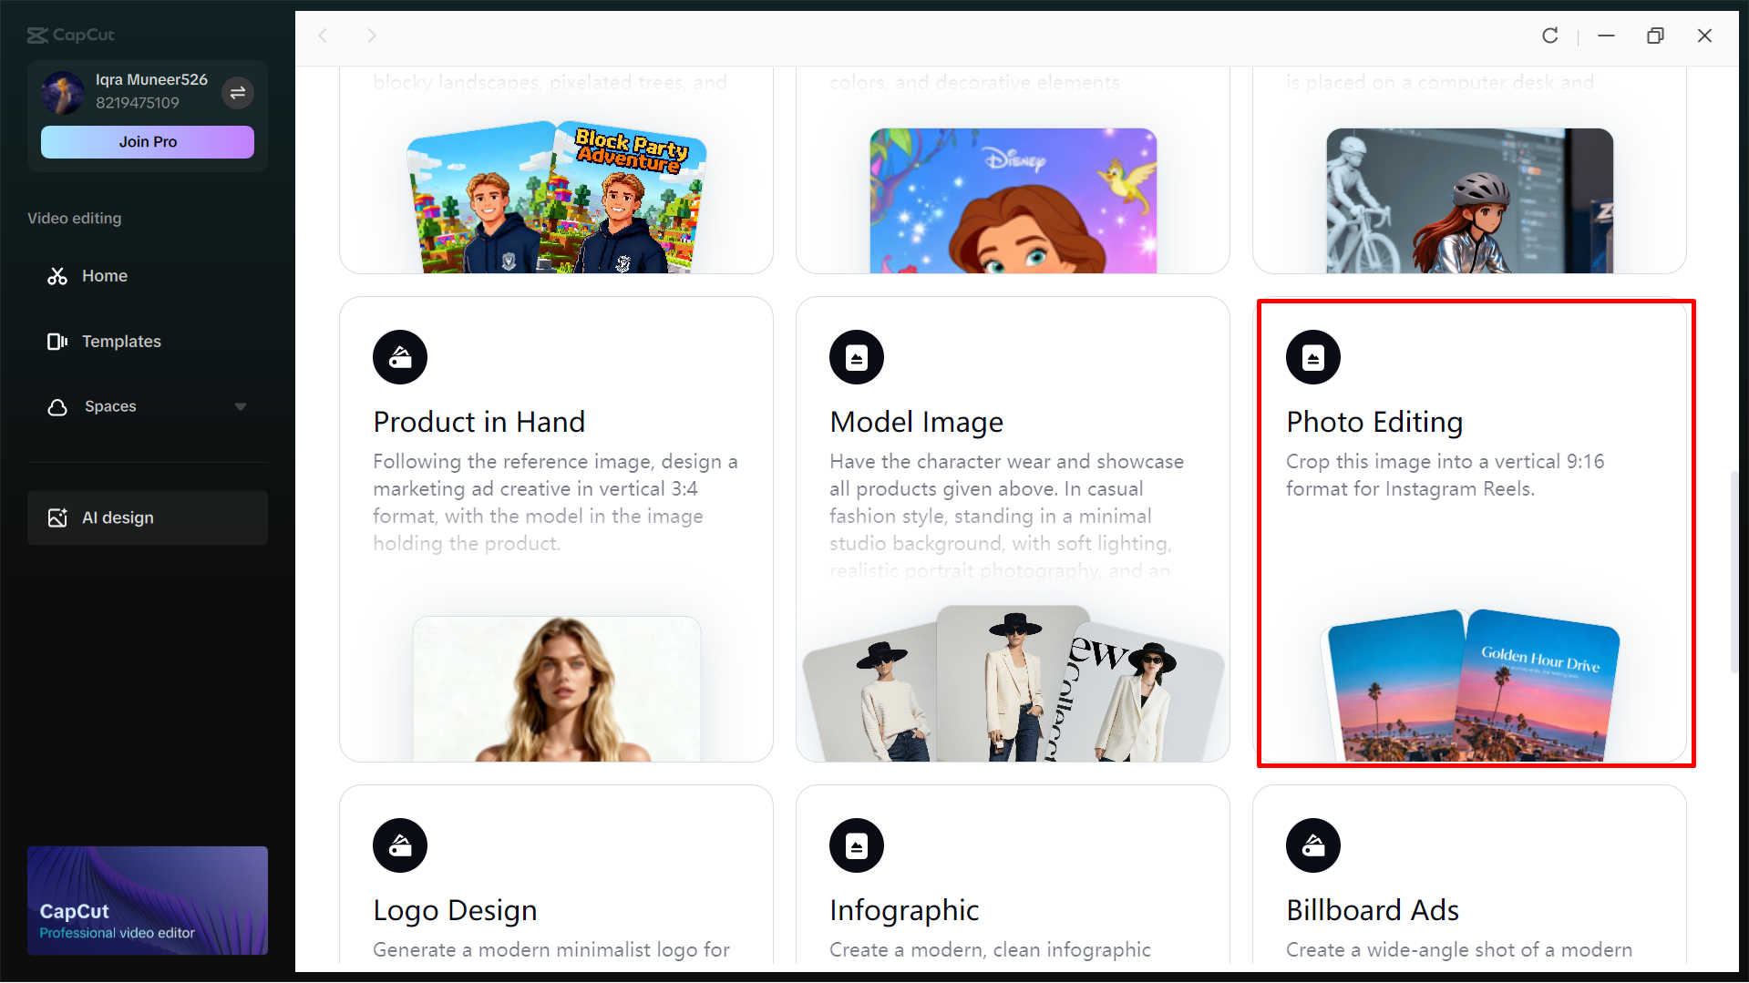Click the Spaces cloud icon
This screenshot has height=983, width=1749.
point(57,406)
